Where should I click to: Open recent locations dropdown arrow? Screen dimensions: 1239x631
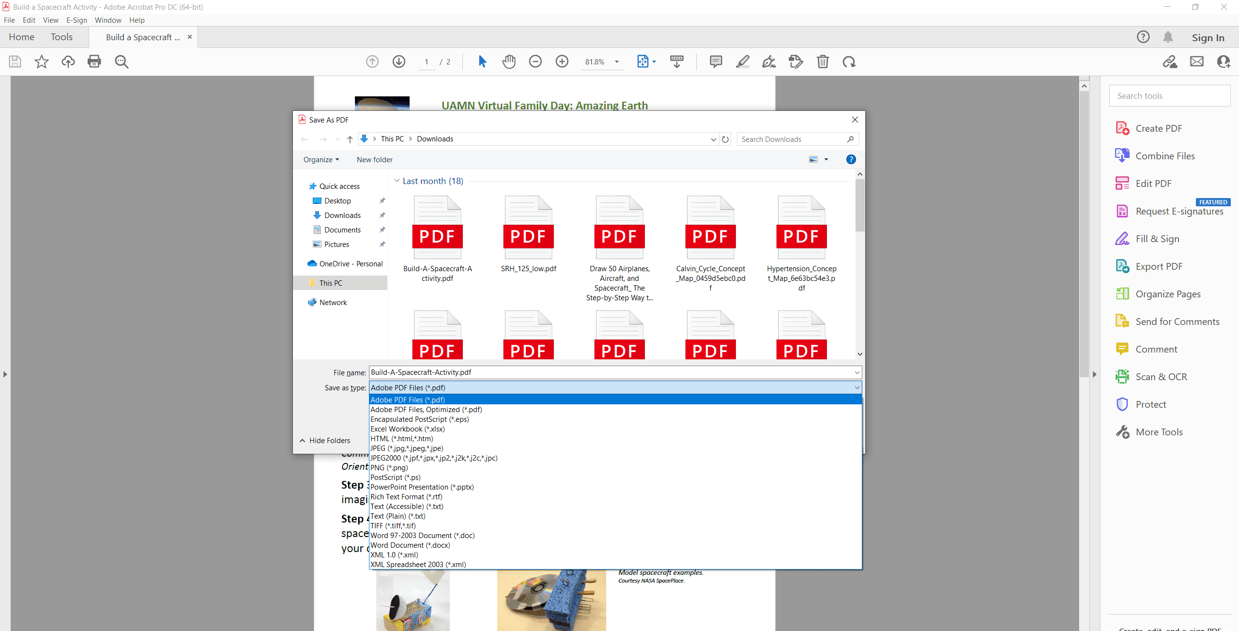point(337,139)
